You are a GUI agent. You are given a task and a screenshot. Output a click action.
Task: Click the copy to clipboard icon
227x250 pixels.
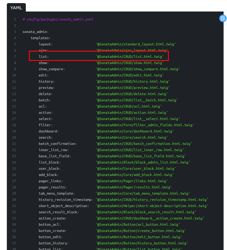click(223, 19)
